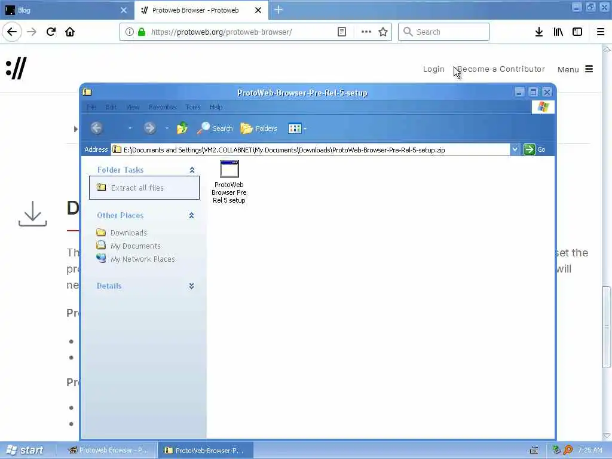Click the Explorer Address path field
Image resolution: width=612 pixels, height=459 pixels.
coord(310,150)
